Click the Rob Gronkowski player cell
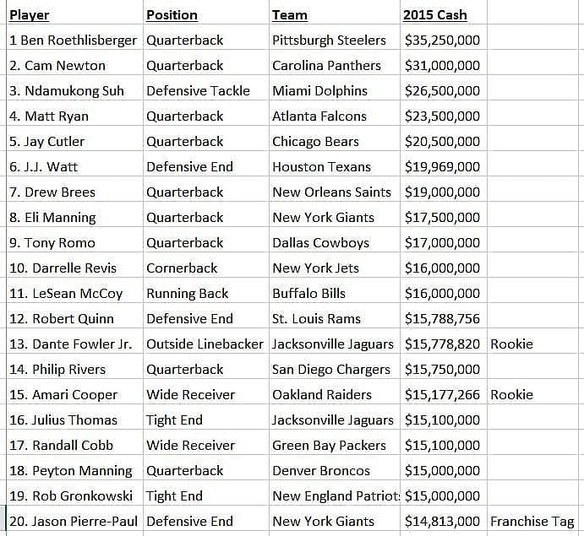This screenshot has width=584, height=536. [x=72, y=495]
